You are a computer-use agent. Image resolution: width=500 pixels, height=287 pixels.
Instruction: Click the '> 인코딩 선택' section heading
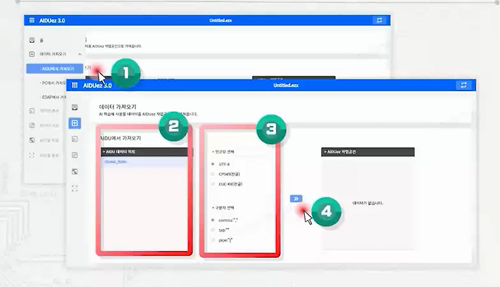[x=223, y=152]
